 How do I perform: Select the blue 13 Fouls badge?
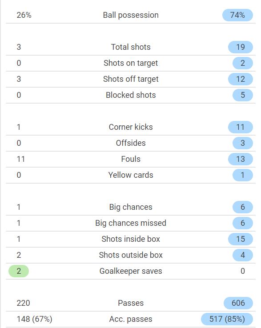tap(240, 159)
